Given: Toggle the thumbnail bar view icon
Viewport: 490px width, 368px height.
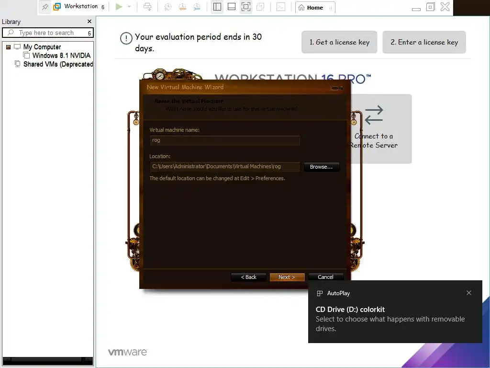Looking at the screenshot, I should coord(232,7).
